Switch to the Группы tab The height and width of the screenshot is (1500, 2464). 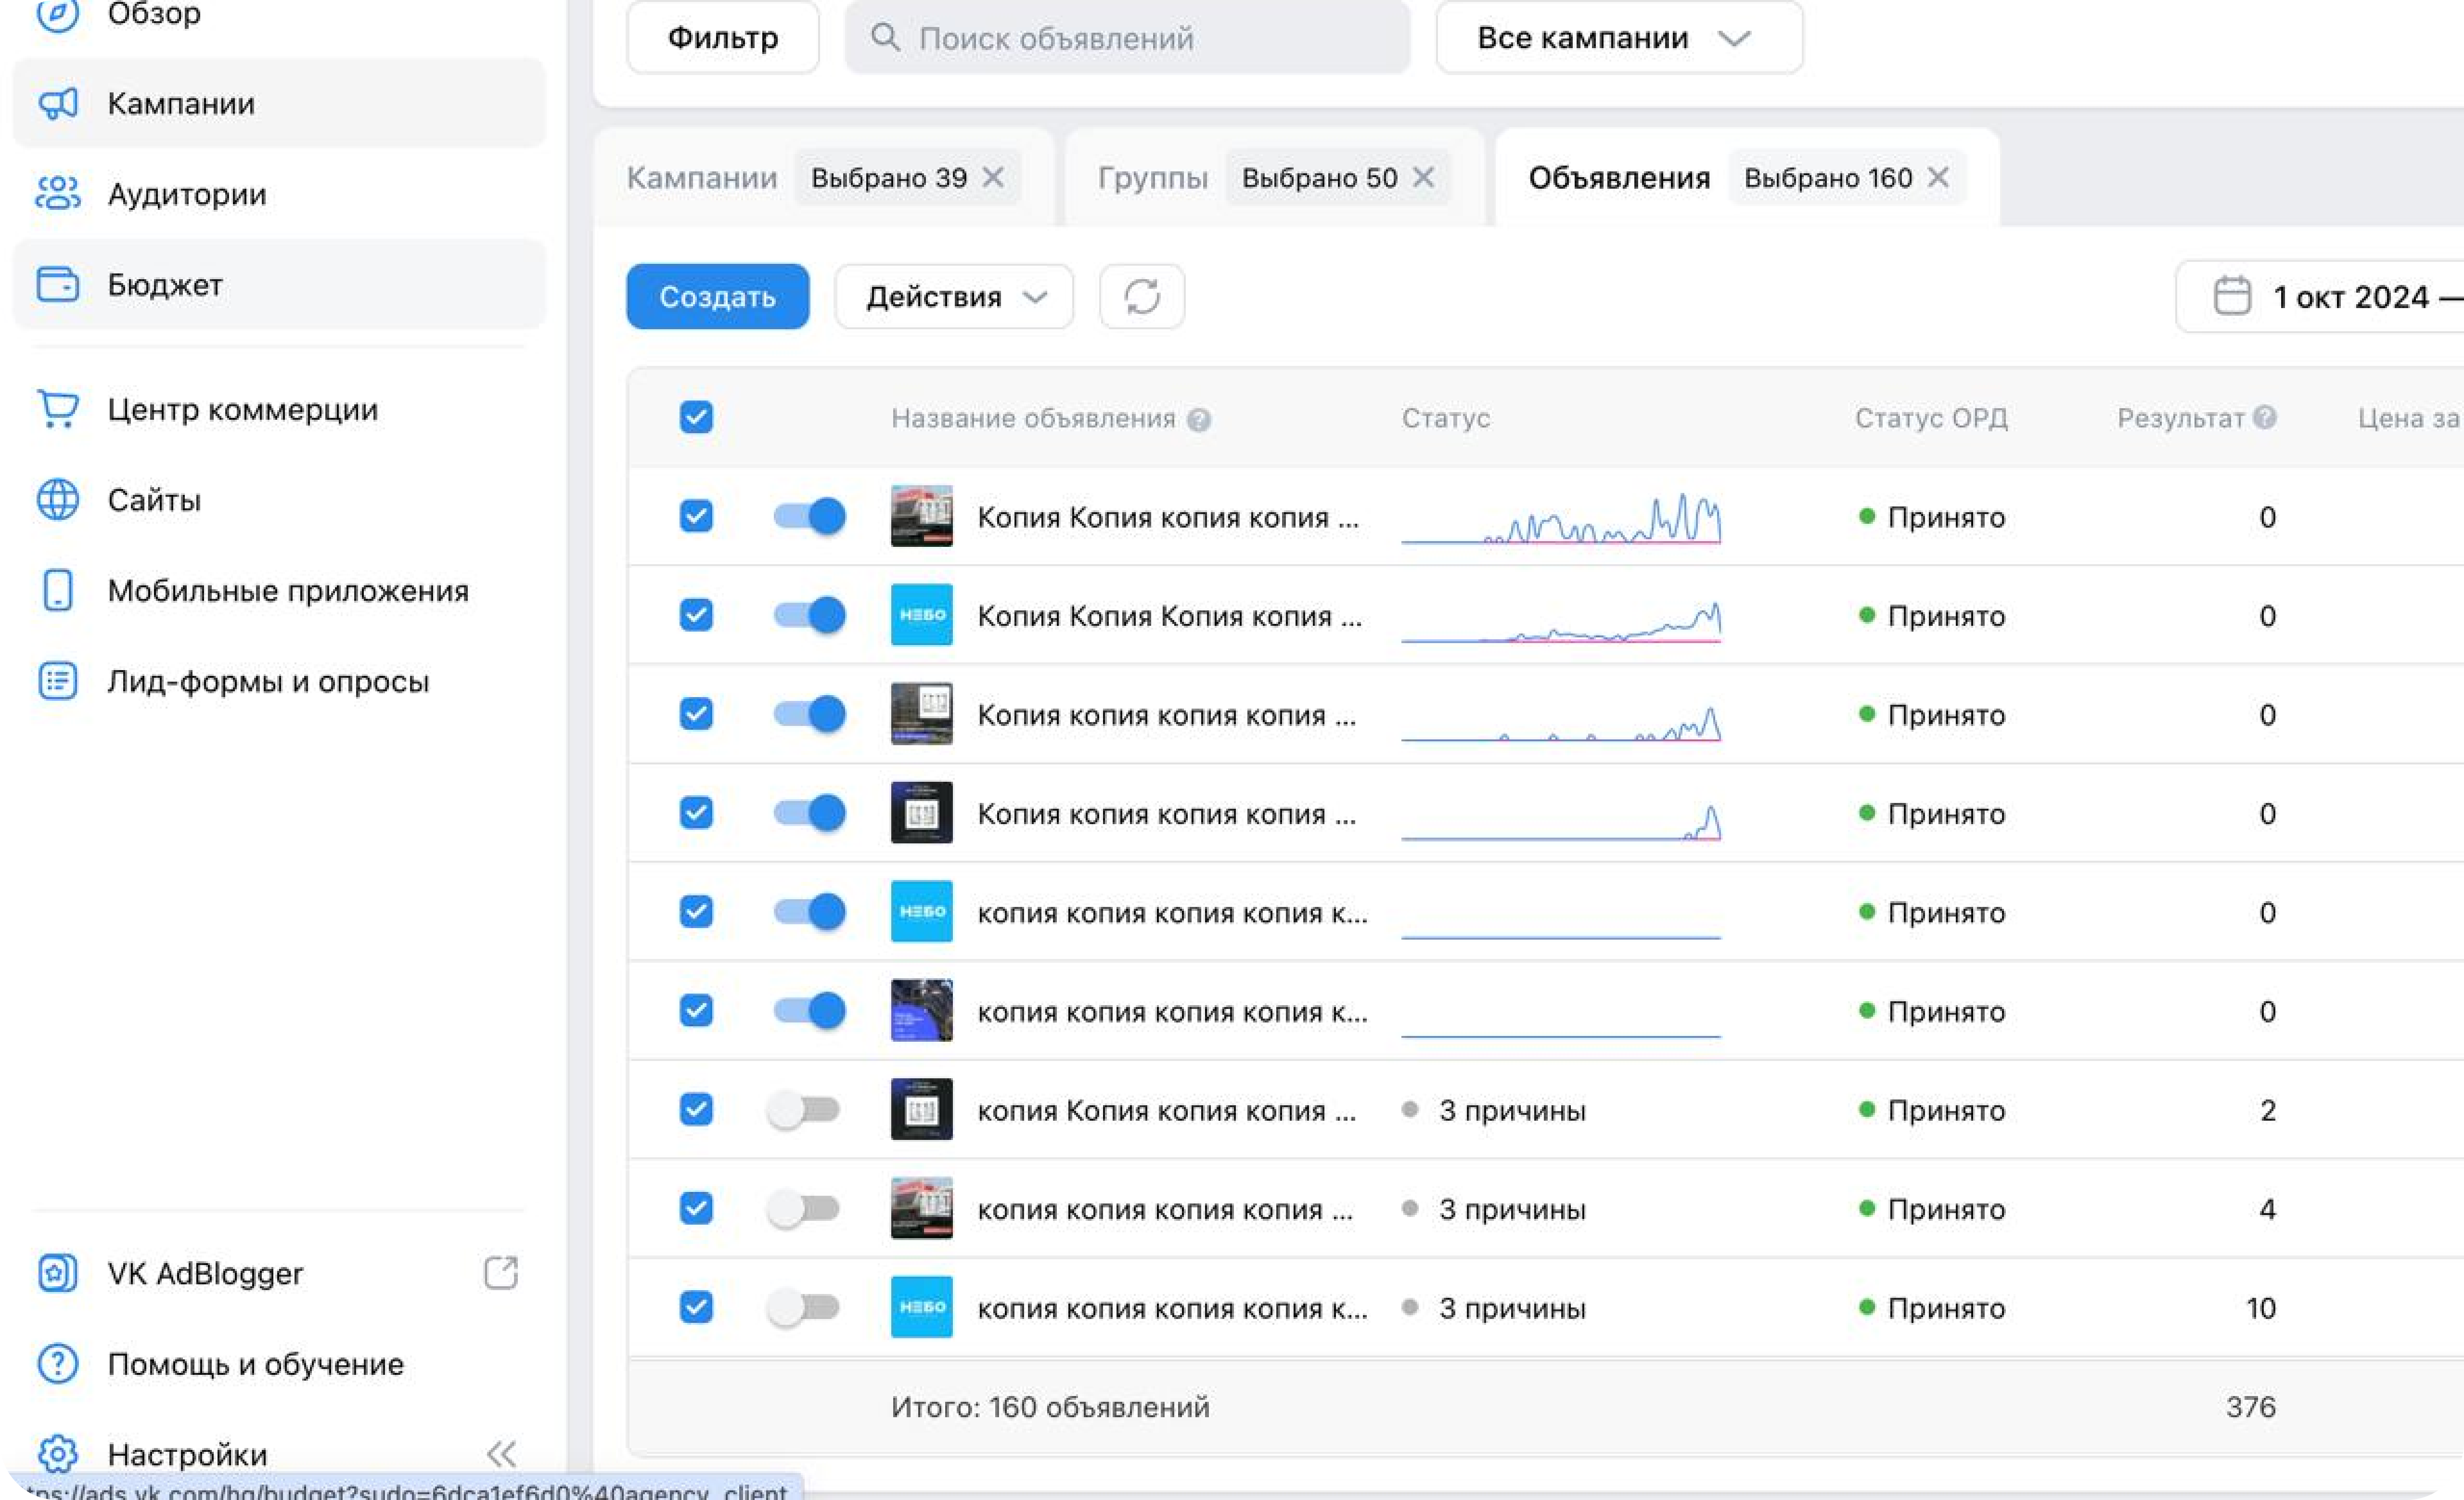(x=1152, y=178)
